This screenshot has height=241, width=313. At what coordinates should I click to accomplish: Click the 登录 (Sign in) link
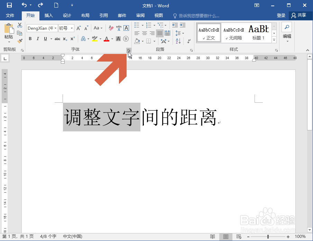[281, 16]
